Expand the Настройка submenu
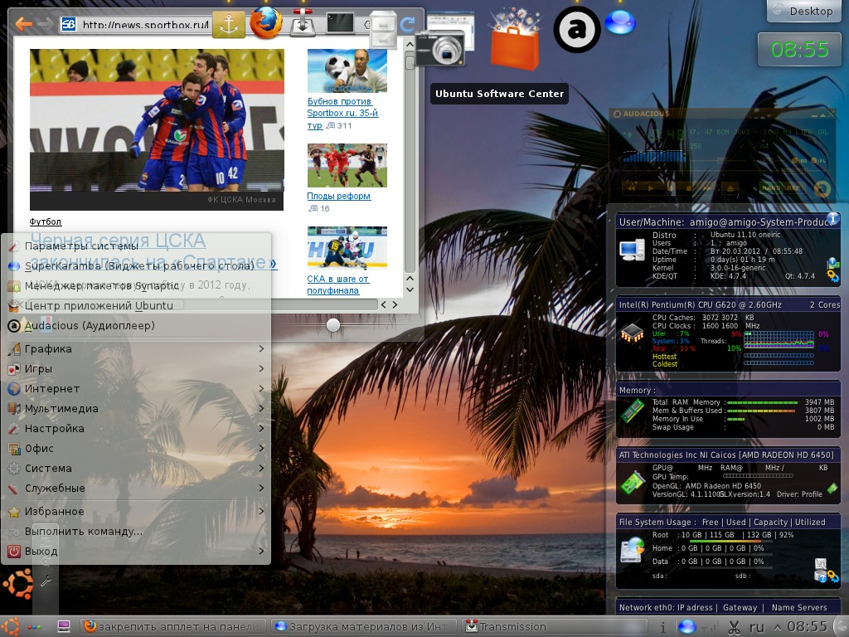This screenshot has height=637, width=849. click(x=135, y=429)
